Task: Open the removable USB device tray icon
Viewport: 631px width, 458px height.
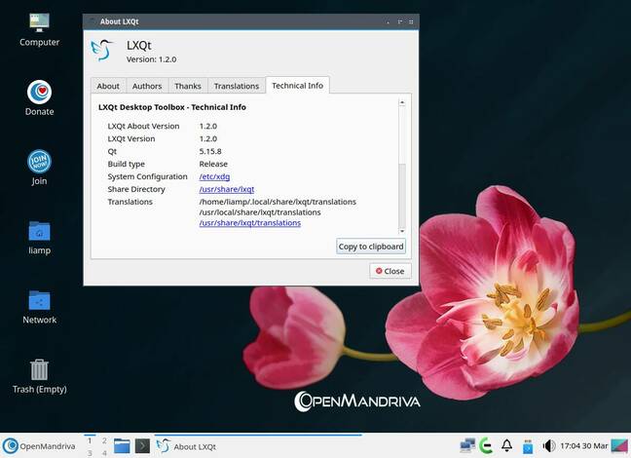Action: (x=528, y=446)
